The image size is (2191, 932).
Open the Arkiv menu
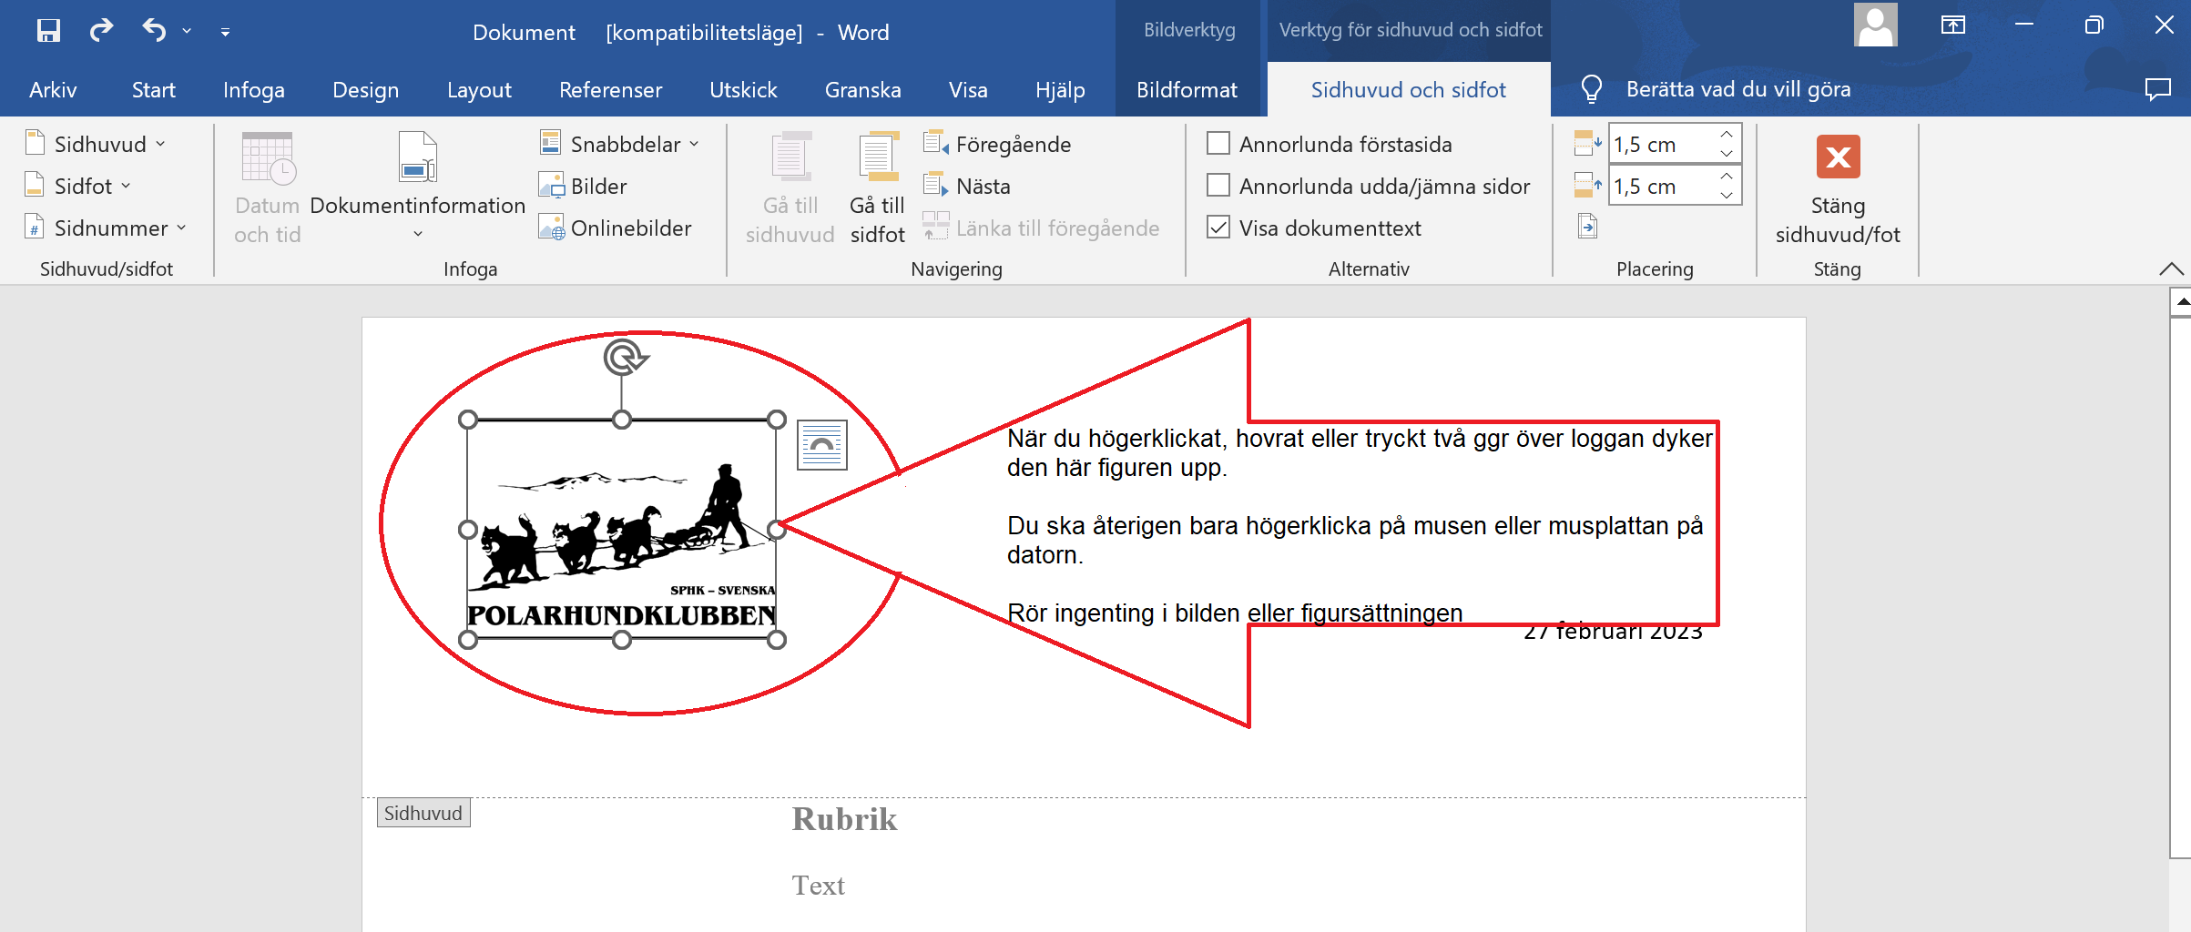pyautogui.click(x=53, y=90)
